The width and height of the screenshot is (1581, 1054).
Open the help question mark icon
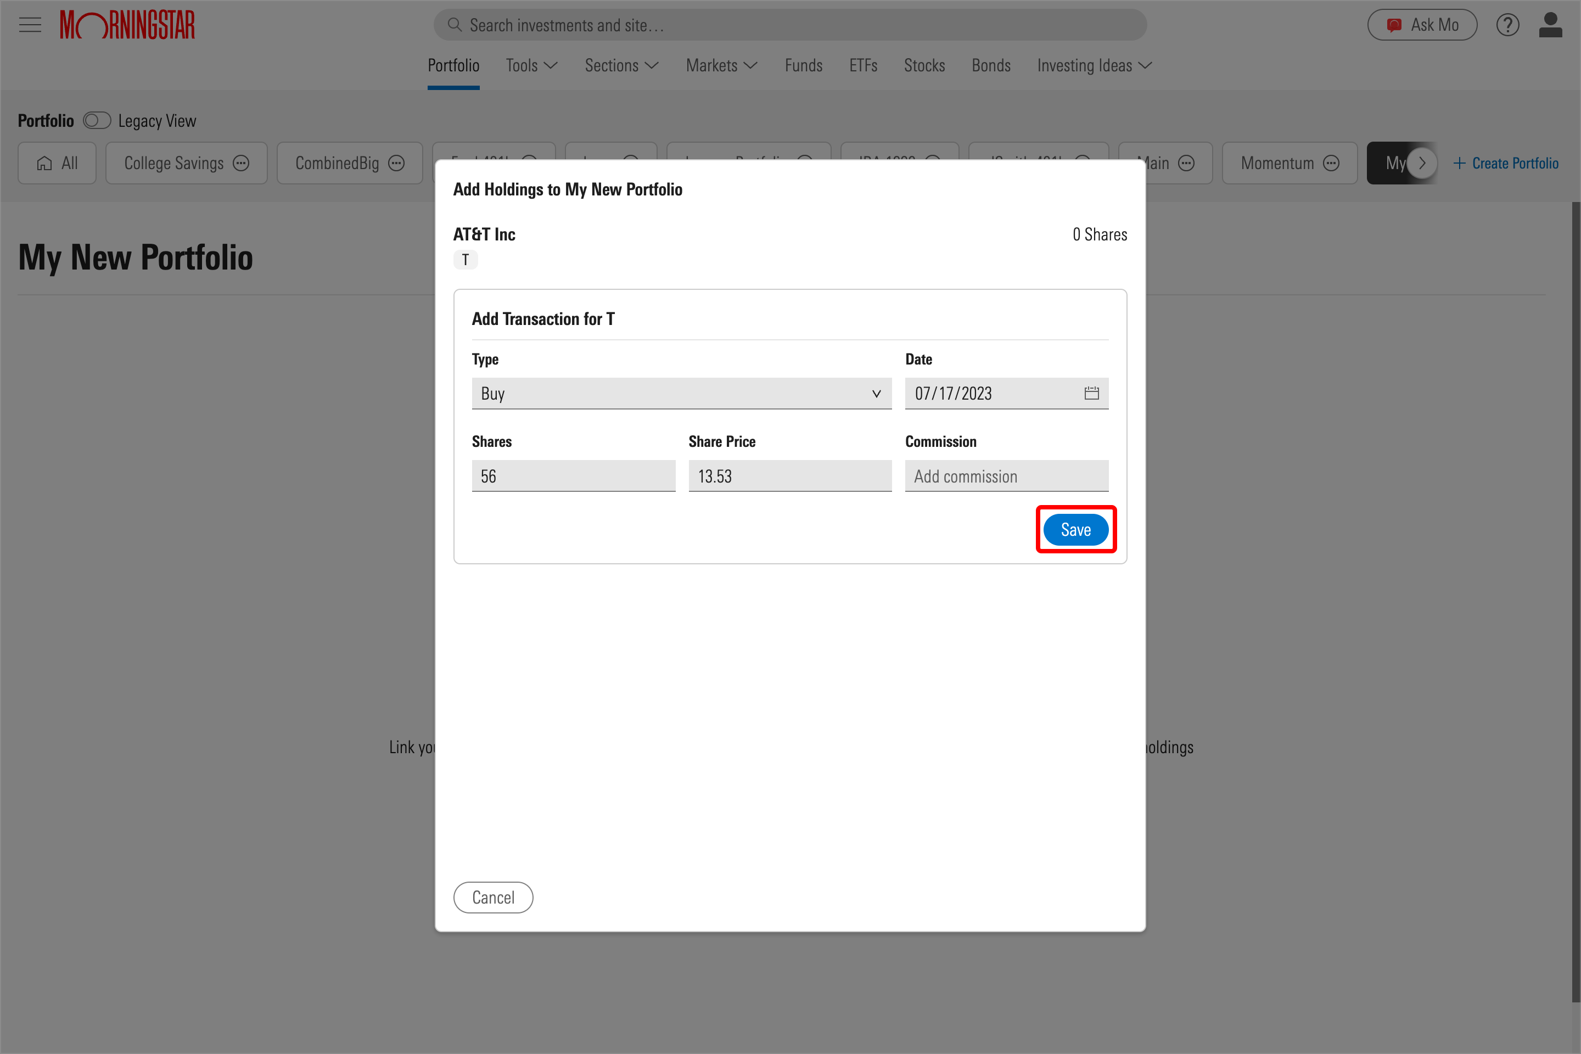pyautogui.click(x=1507, y=25)
